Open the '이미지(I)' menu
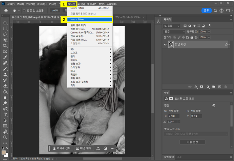Image resolution: width=234 pixels, height=161 pixels. tap(30, 4)
